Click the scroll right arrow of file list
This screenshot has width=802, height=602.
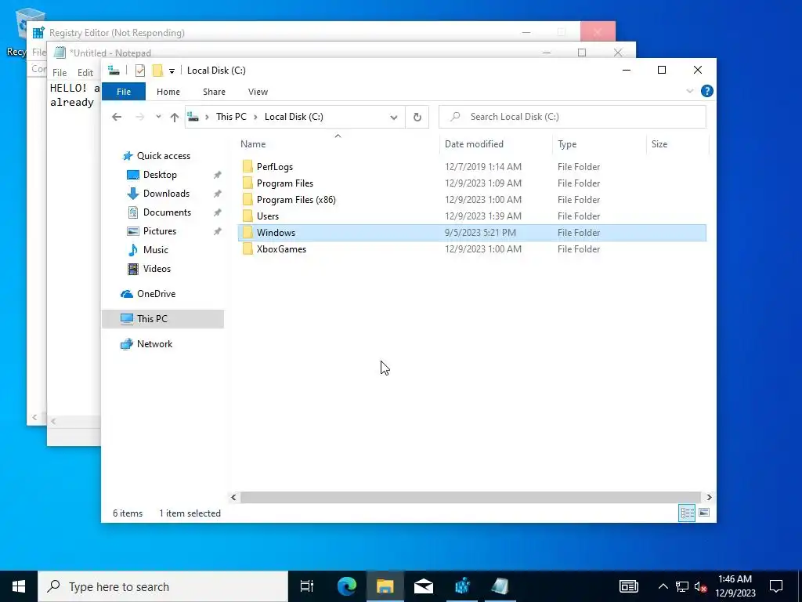point(709,497)
